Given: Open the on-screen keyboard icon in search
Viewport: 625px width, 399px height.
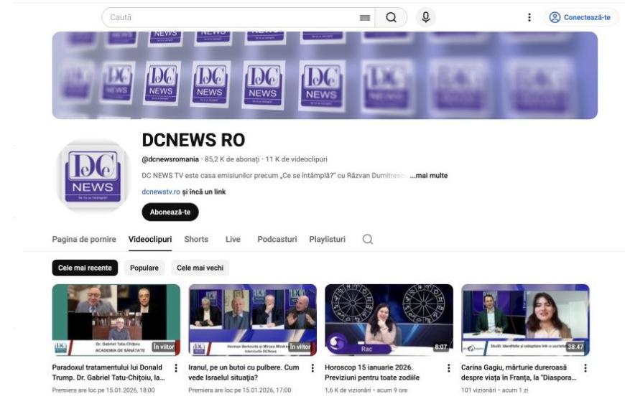Looking at the screenshot, I should (x=365, y=18).
